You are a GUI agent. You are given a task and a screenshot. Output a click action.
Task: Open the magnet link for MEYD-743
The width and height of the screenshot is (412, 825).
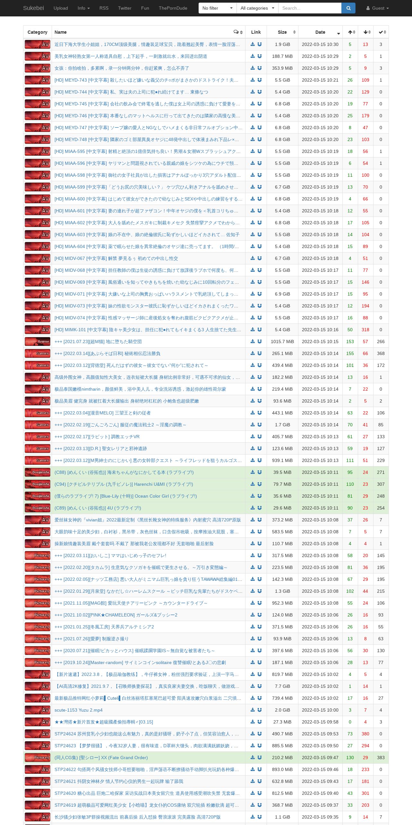tap(260, 80)
